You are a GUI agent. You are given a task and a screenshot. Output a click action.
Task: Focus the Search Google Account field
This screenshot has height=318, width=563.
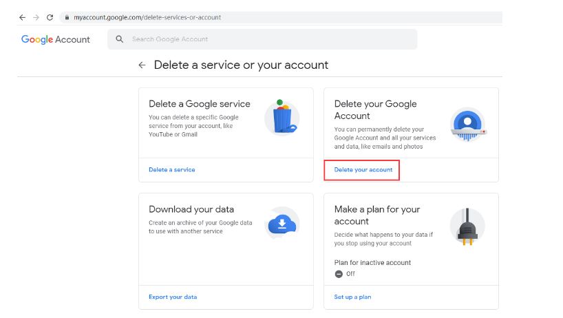click(268, 39)
